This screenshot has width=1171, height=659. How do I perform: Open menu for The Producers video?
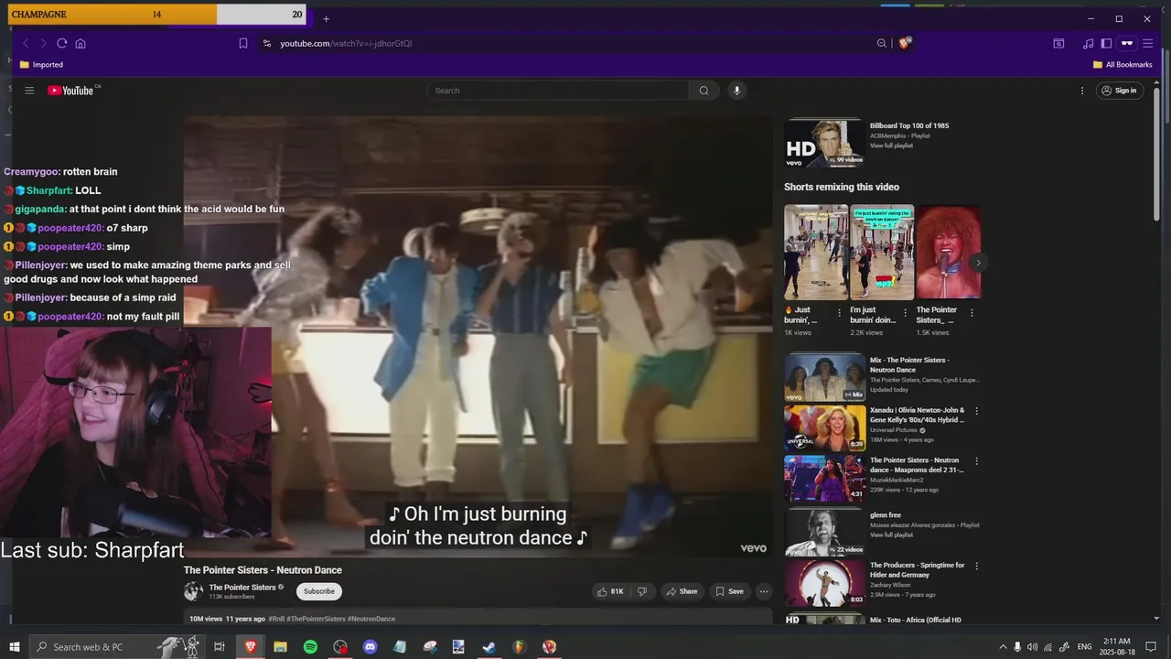pyautogui.click(x=976, y=566)
